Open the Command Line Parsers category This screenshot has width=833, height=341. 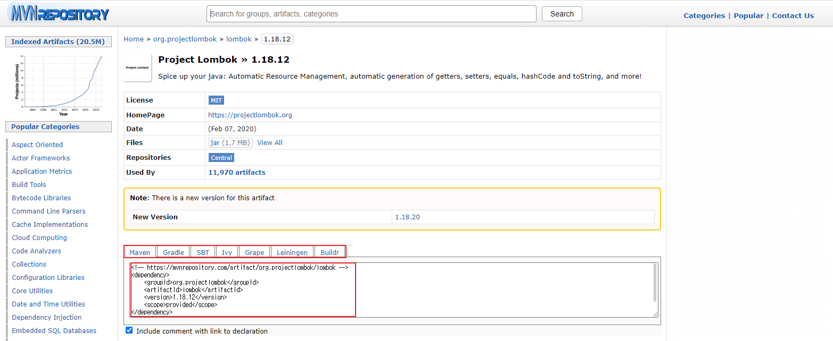click(x=48, y=211)
